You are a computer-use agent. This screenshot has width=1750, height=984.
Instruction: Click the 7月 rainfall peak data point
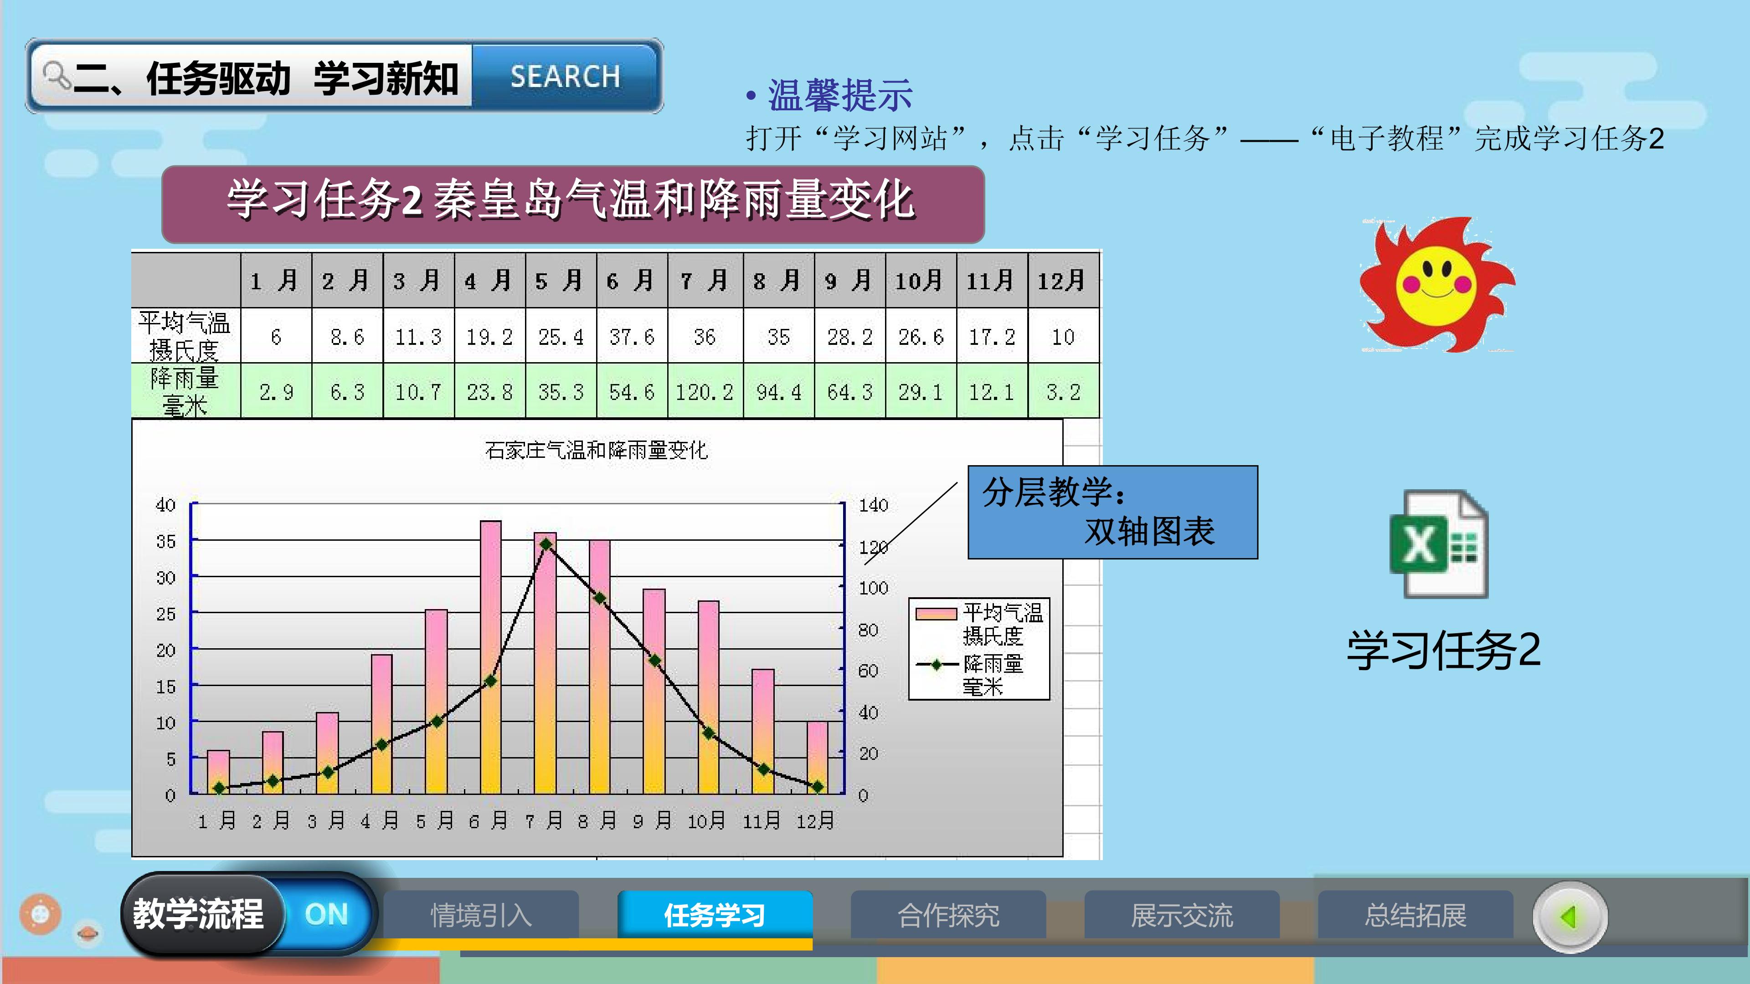[546, 545]
